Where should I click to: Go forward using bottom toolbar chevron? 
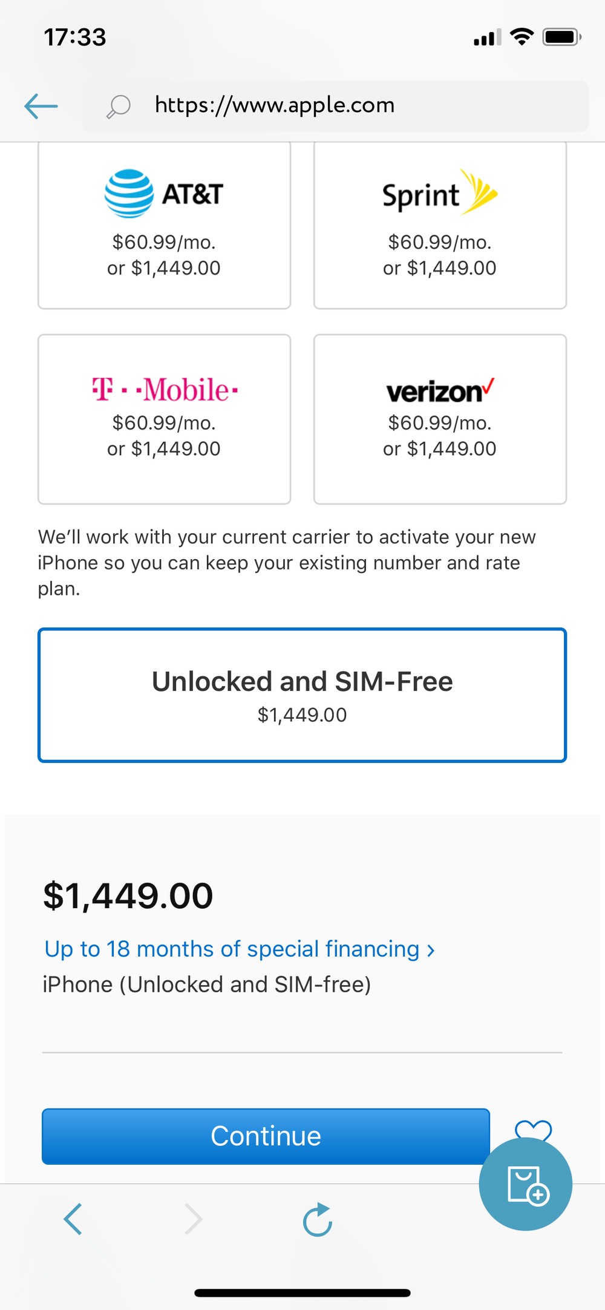(x=193, y=1219)
